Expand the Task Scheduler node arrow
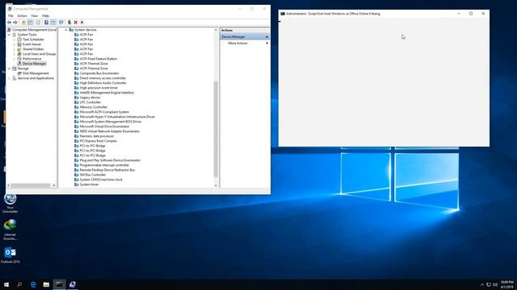This screenshot has width=517, height=290. click(x=15, y=39)
